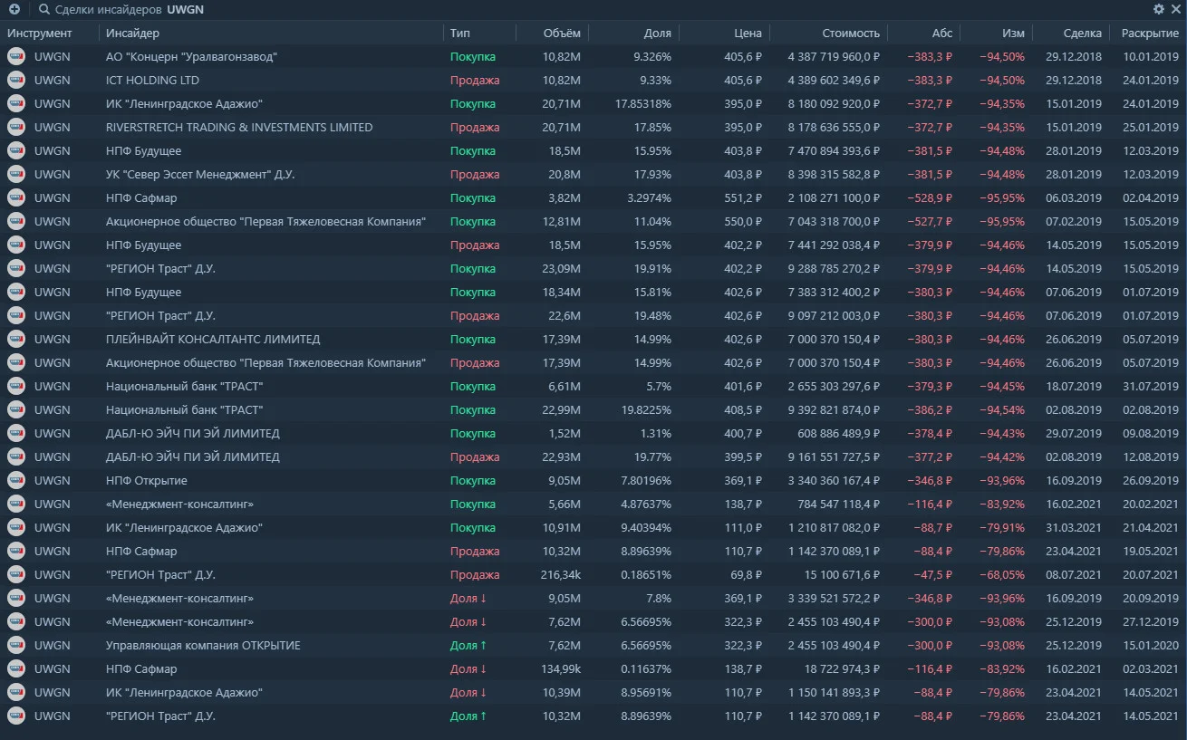Click the UWGN logo in the ПЛЕЙНВАЙТ КОНСАЛТАНТС row
The image size is (1187, 740).
point(16,339)
